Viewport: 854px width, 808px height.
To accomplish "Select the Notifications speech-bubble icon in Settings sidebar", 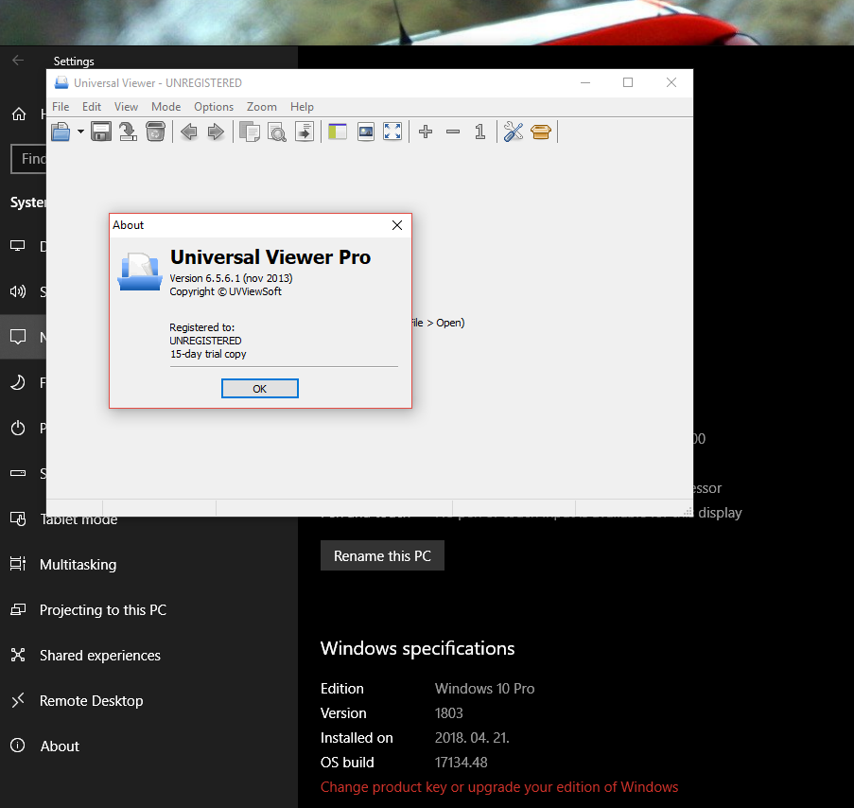I will click(x=18, y=337).
